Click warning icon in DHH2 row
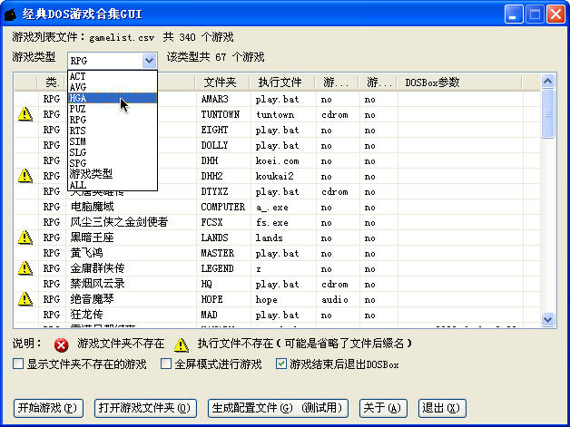Image resolution: width=570 pixels, height=427 pixels. (x=25, y=176)
